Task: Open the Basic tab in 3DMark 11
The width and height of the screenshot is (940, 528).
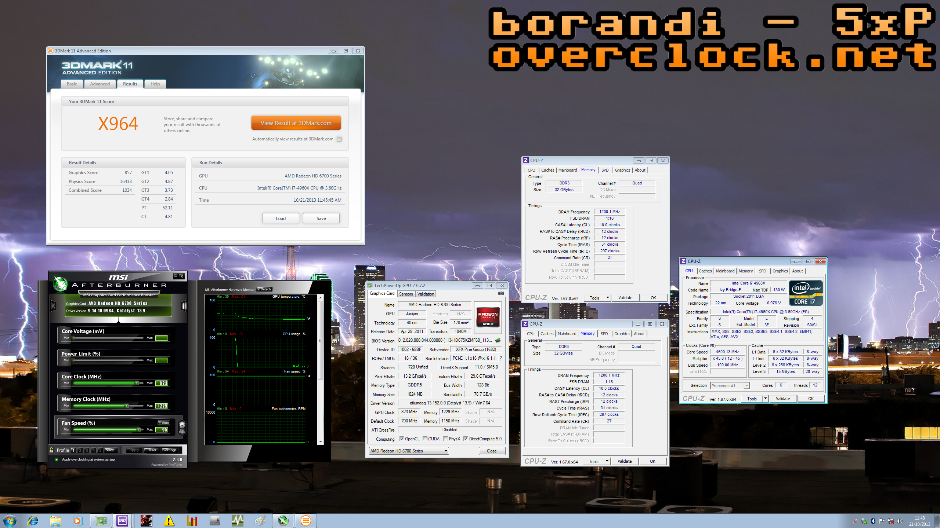Action: tap(72, 84)
